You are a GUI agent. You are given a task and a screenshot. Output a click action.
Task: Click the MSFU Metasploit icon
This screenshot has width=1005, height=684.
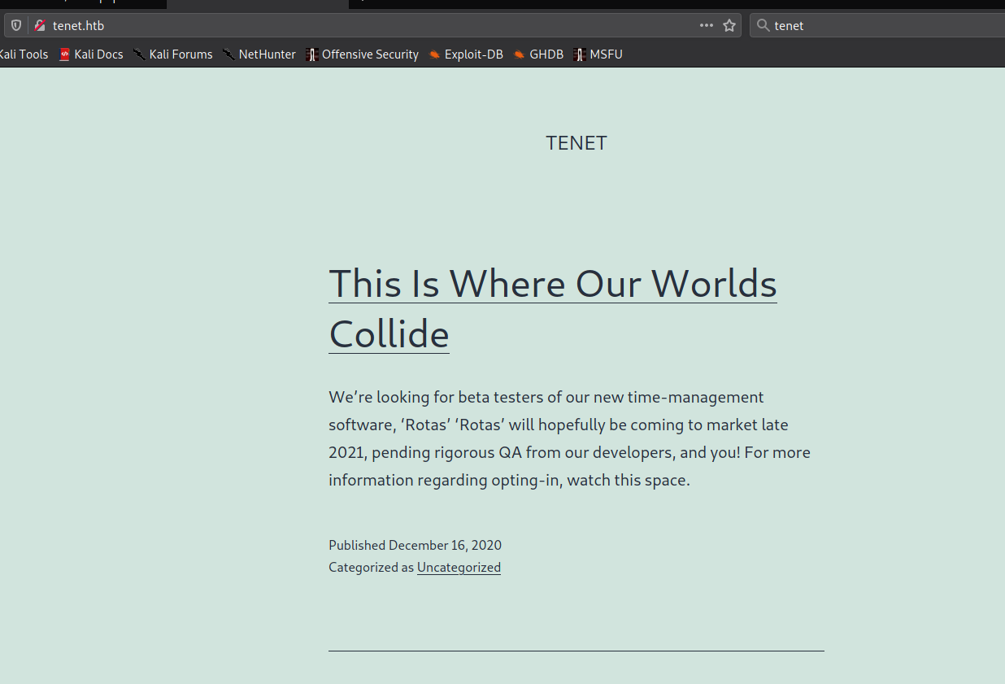pos(580,54)
